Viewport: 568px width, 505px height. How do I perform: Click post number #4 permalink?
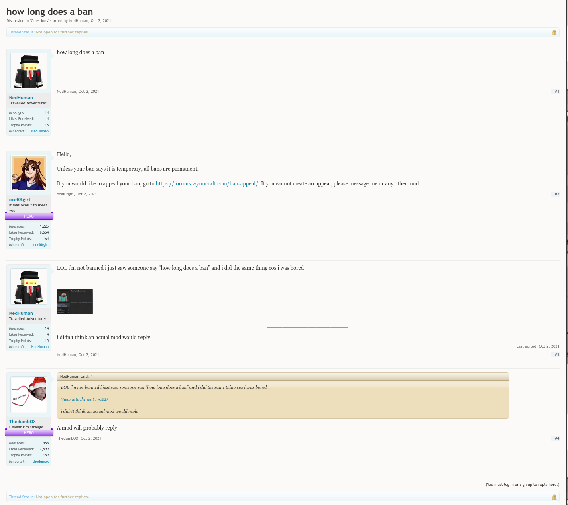[x=557, y=438]
